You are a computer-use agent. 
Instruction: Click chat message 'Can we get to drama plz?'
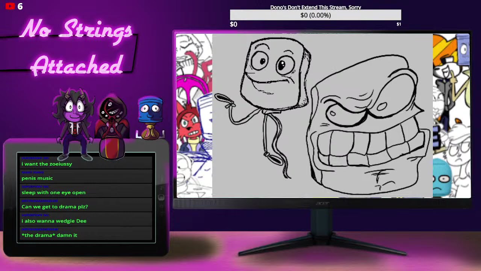[x=54, y=207]
